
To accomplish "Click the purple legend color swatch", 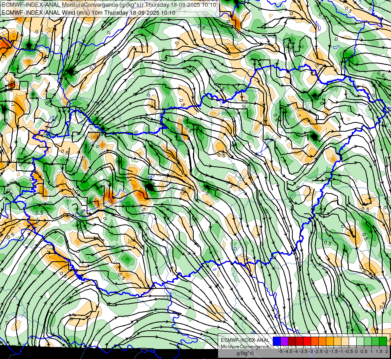I will (284, 341).
